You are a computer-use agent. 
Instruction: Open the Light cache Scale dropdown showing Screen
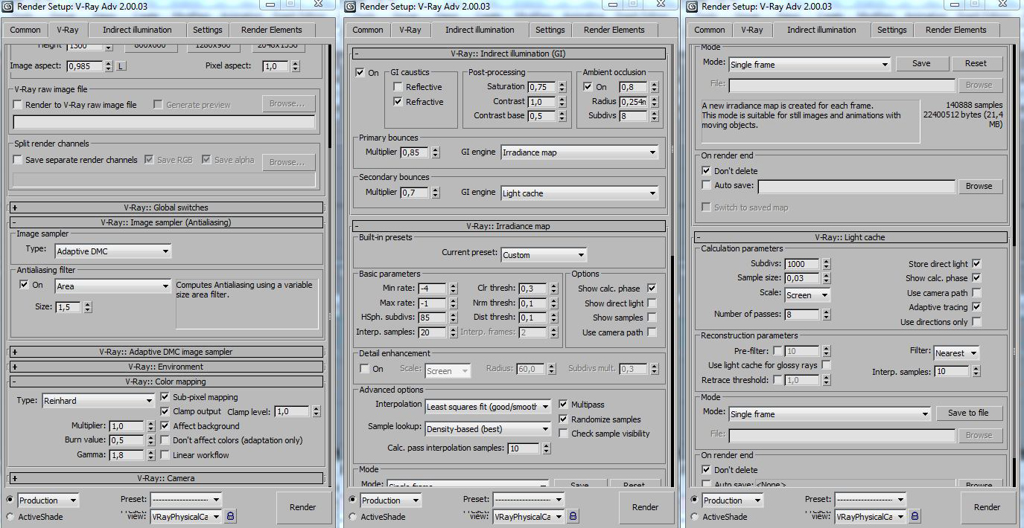pyautogui.click(x=807, y=295)
